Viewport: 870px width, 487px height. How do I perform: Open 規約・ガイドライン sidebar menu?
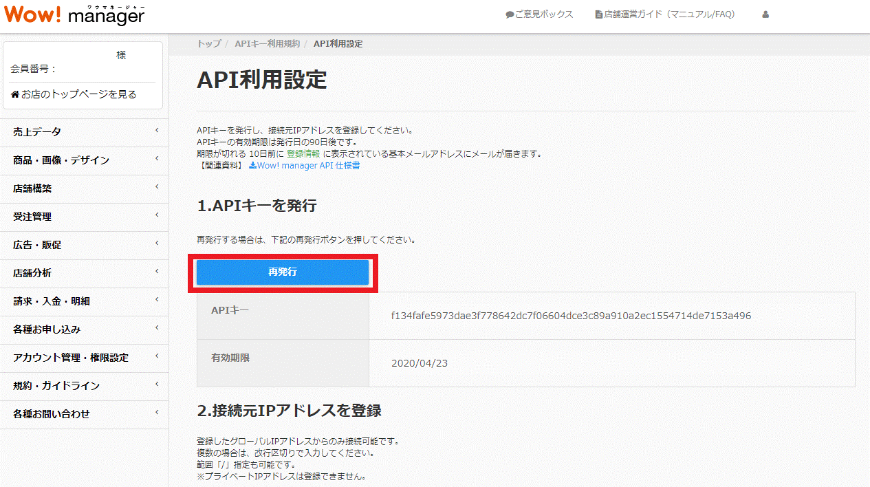tap(84, 386)
